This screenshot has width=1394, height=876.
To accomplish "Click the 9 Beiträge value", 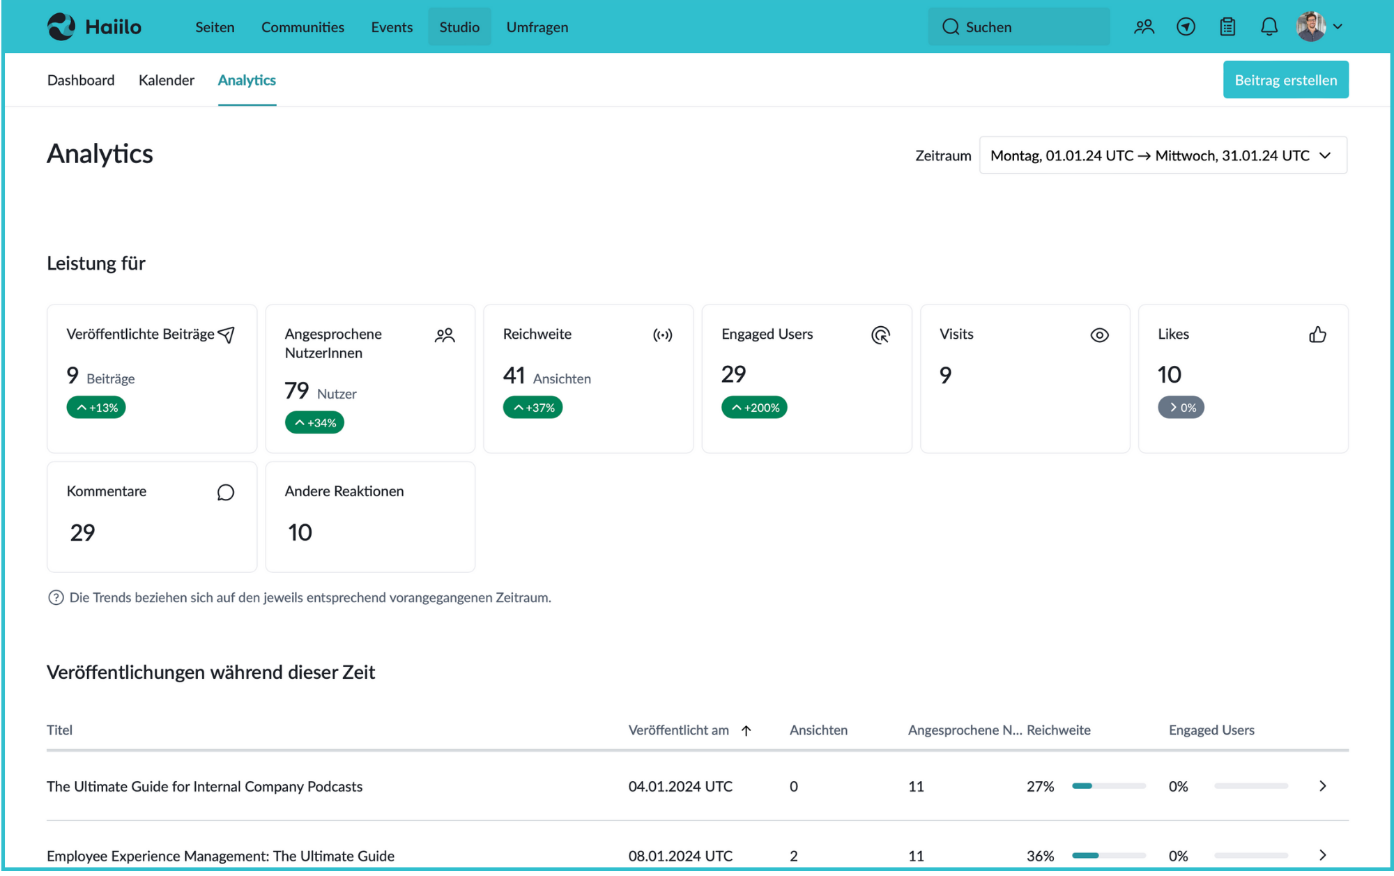I will click(100, 376).
